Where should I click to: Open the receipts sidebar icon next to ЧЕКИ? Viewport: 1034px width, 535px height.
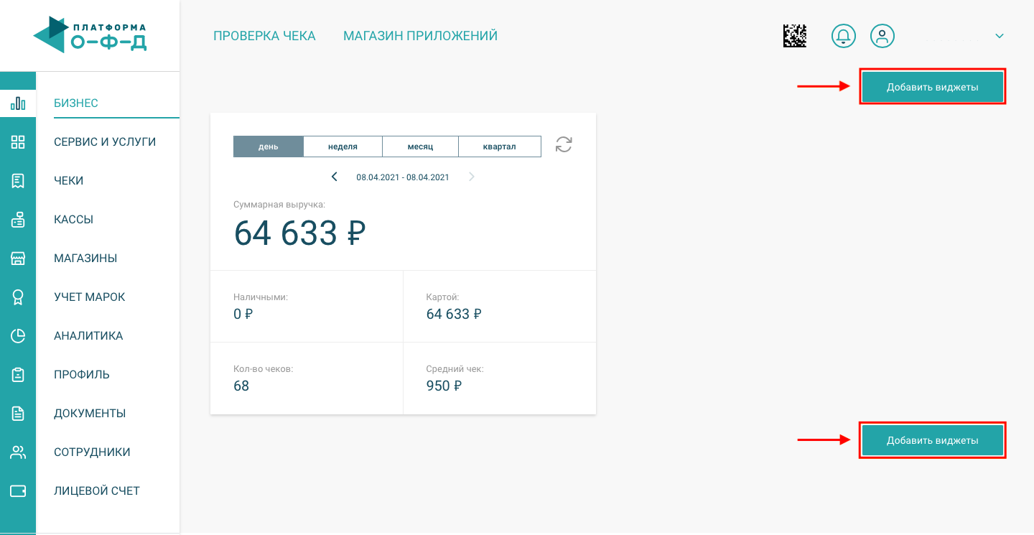pos(18,181)
